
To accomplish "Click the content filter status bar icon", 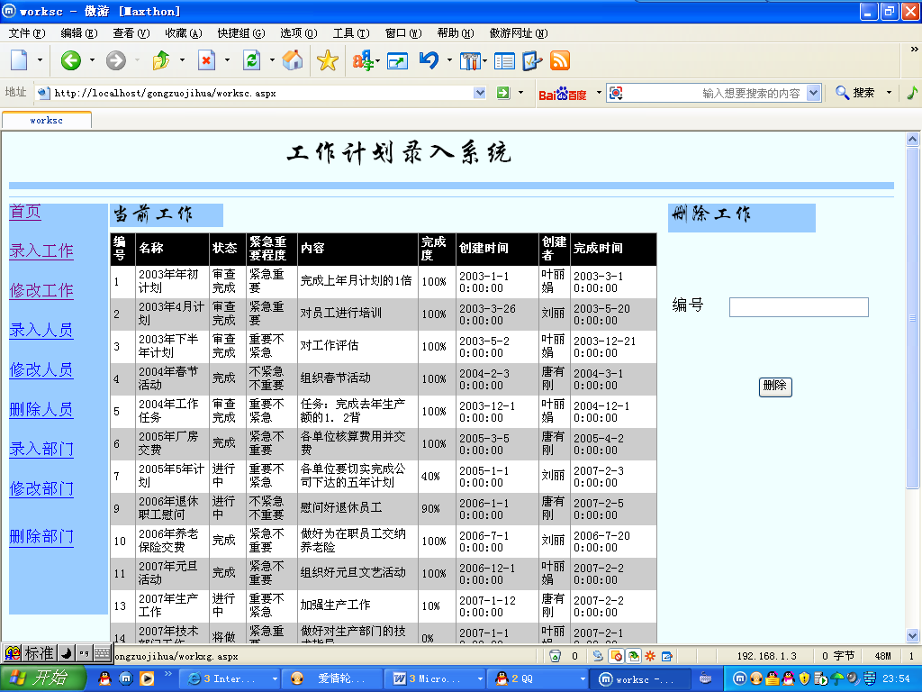I will (633, 656).
